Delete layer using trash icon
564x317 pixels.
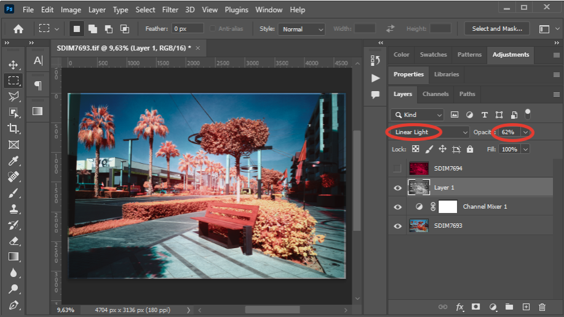[x=542, y=307]
